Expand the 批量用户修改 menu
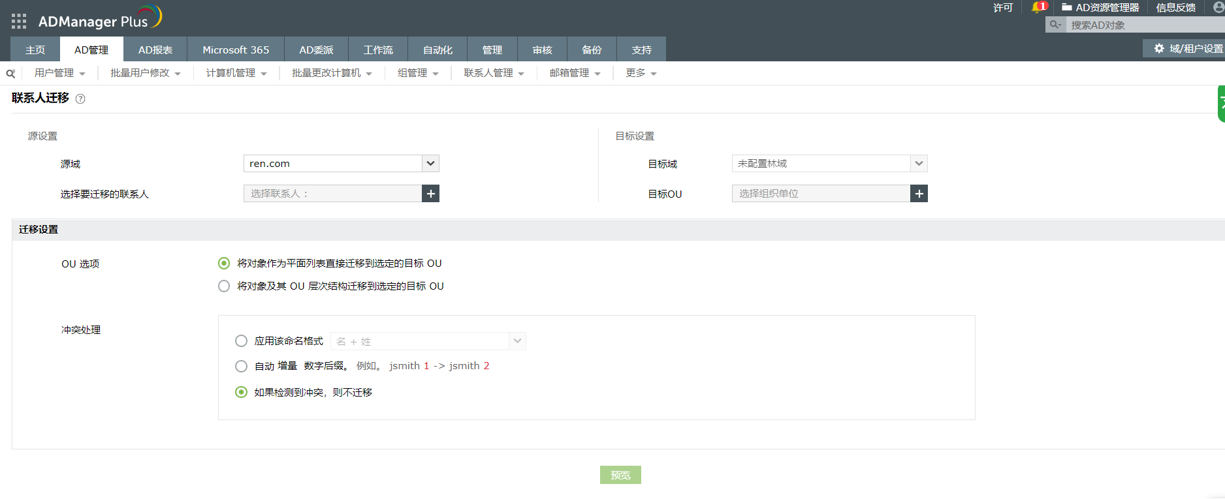 146,73
